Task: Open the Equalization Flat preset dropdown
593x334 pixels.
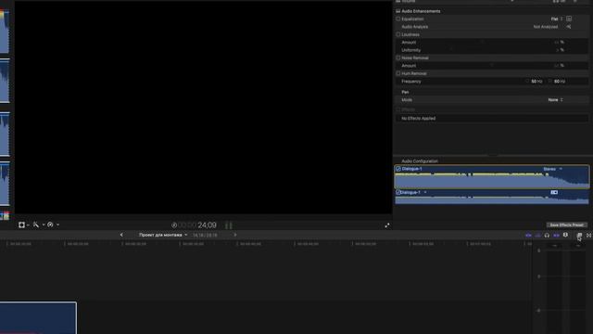Action: 556,19
